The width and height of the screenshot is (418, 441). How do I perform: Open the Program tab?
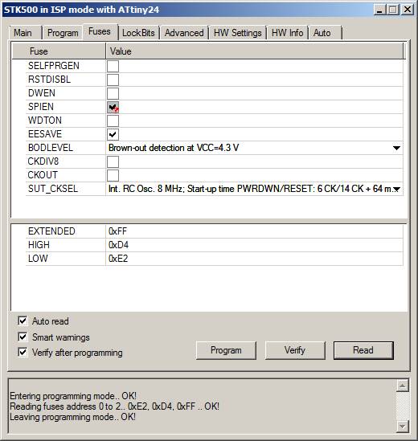[63, 33]
